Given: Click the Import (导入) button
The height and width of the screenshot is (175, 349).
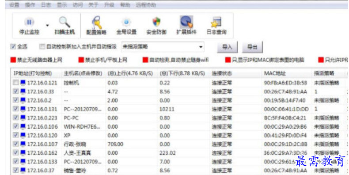Looking at the screenshot, I should [x=227, y=47].
